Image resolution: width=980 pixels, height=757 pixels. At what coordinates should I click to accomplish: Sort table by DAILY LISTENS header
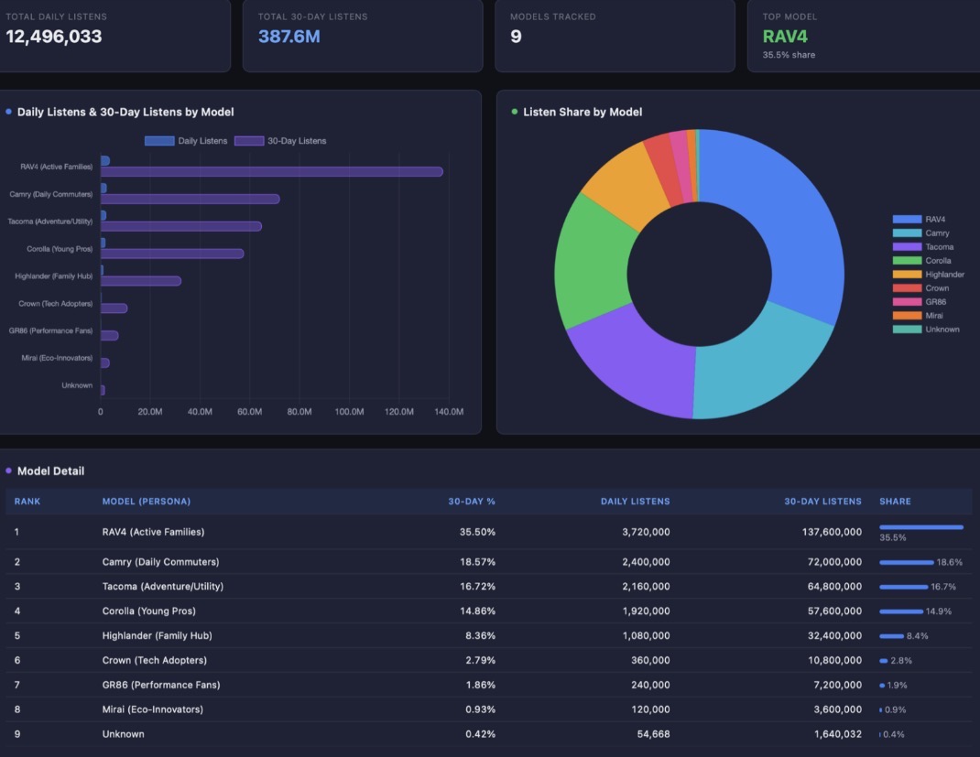coord(635,502)
